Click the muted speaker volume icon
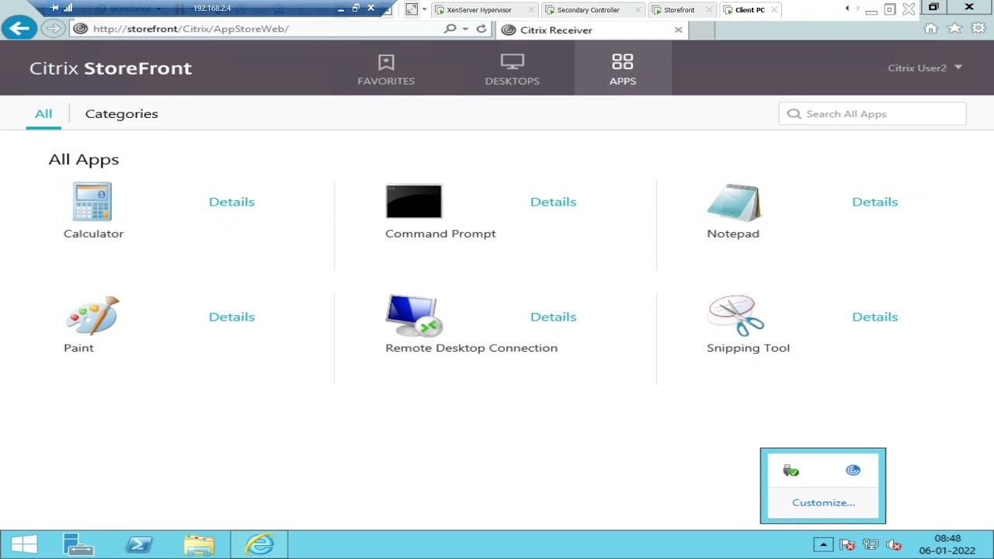Viewport: 994px width, 559px height. pos(894,545)
